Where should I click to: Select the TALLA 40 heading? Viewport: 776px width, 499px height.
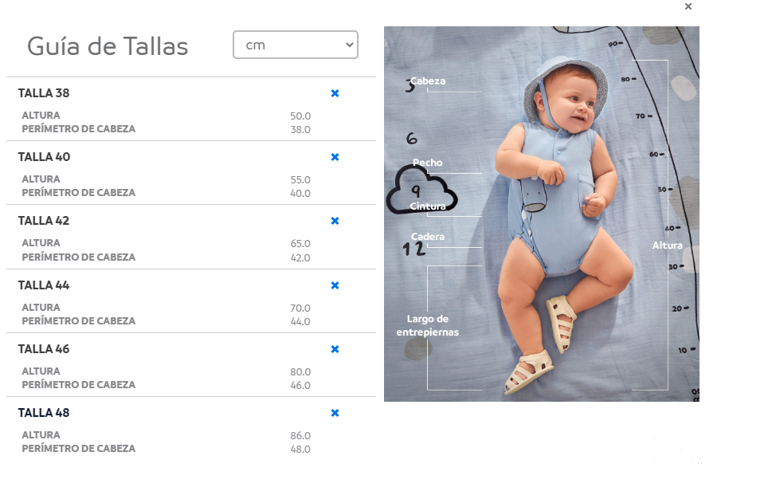44,157
